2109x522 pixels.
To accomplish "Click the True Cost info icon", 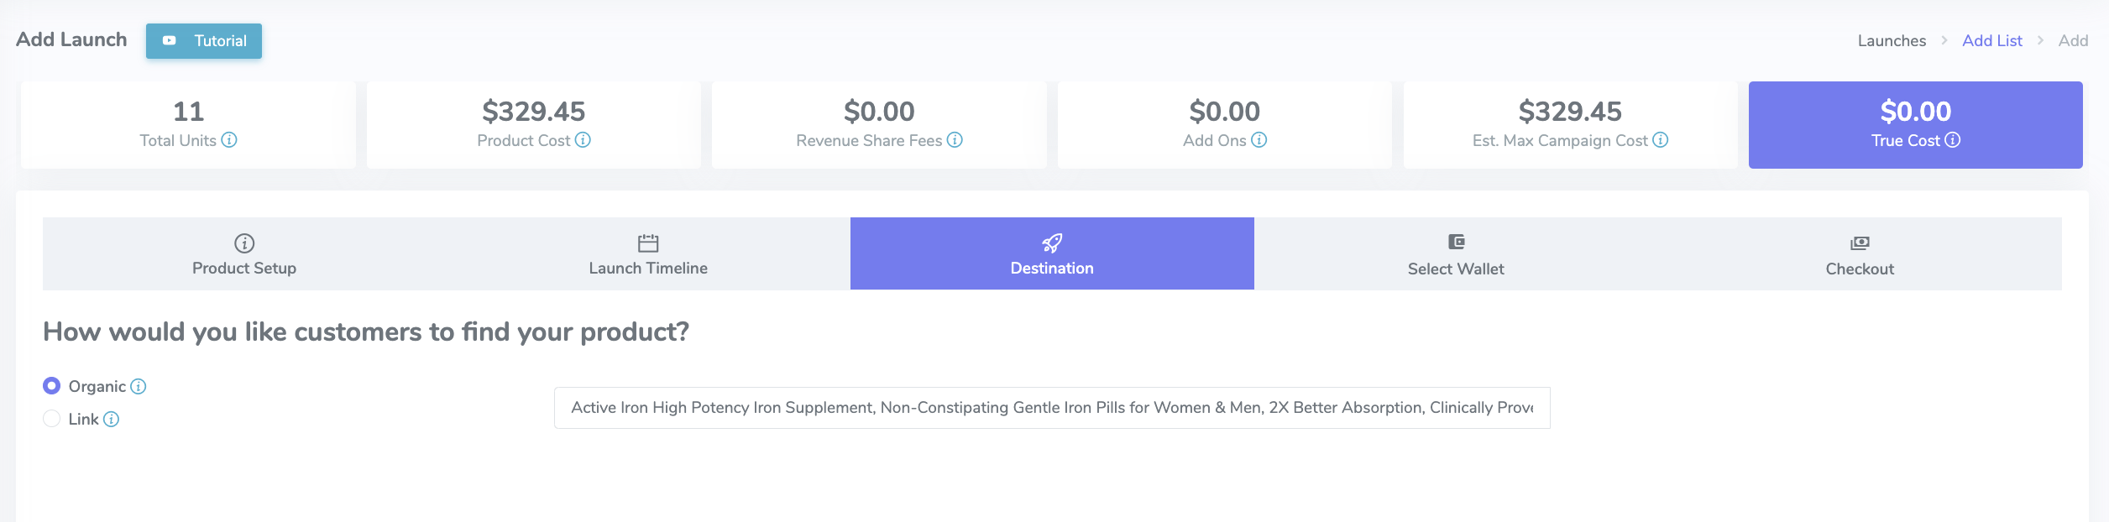I will click(x=1953, y=140).
